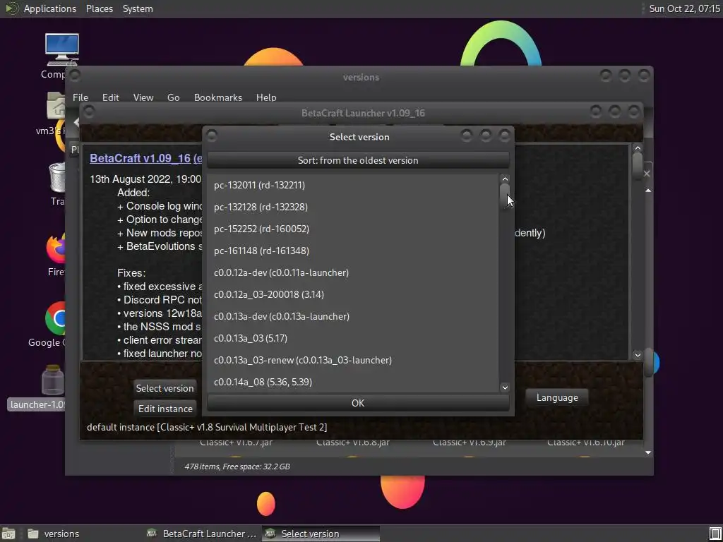The width and height of the screenshot is (723, 542).
Task: Click changelog scroll-up arrow in launcher
Action: pos(638,148)
